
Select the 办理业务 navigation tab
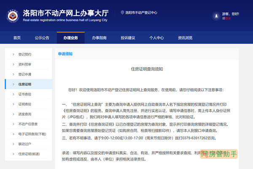pyautogui.click(x=71, y=38)
